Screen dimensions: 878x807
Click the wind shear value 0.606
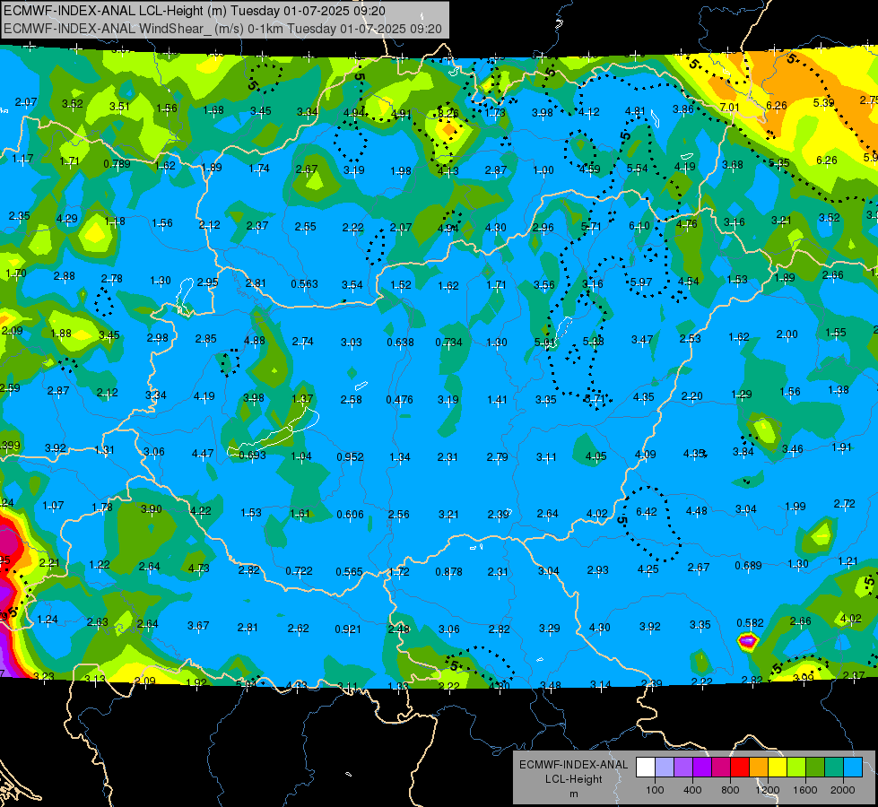(350, 514)
